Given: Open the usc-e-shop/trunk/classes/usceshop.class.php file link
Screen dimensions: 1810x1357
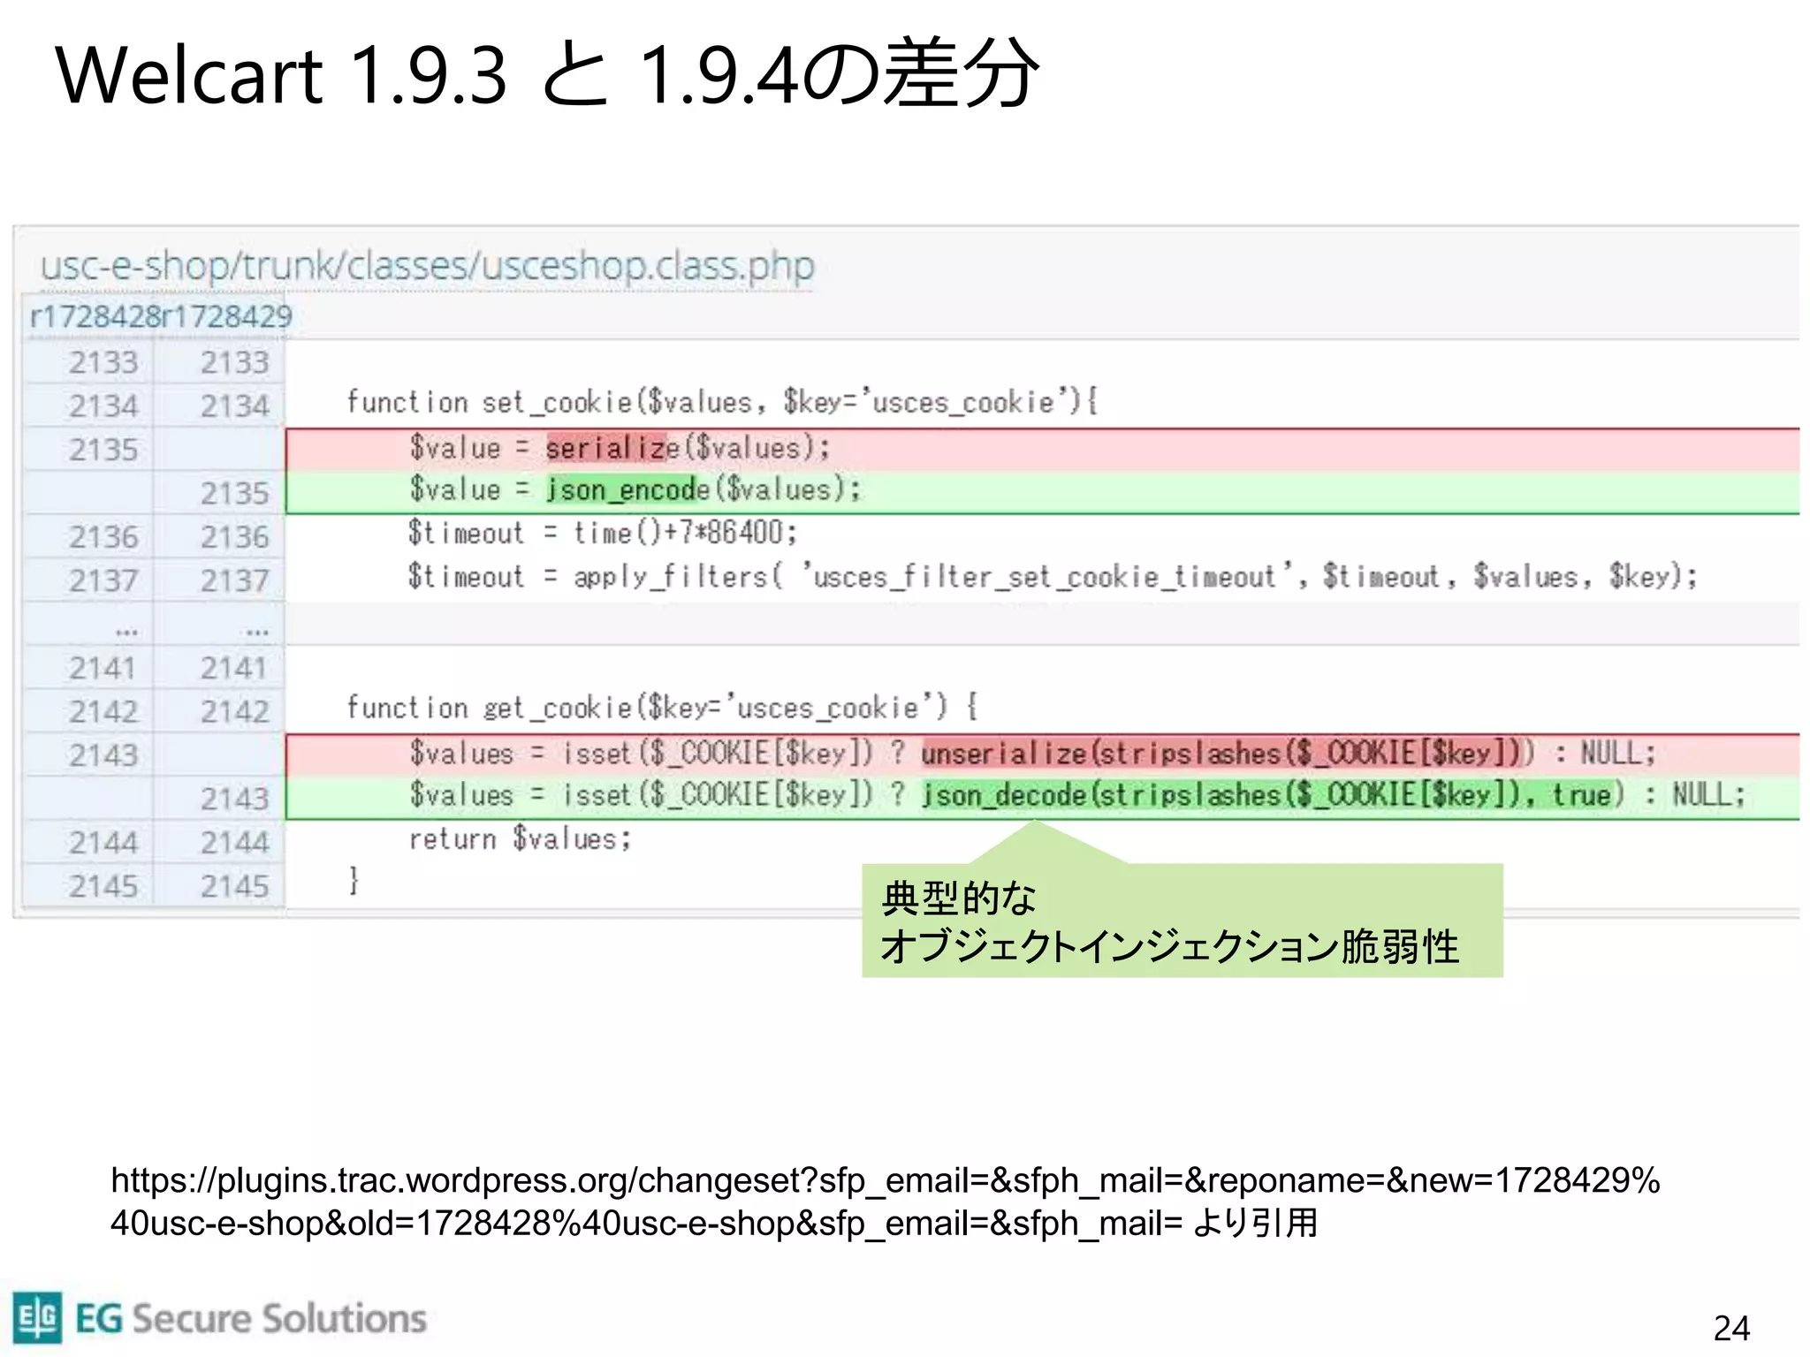Looking at the screenshot, I should [x=427, y=266].
